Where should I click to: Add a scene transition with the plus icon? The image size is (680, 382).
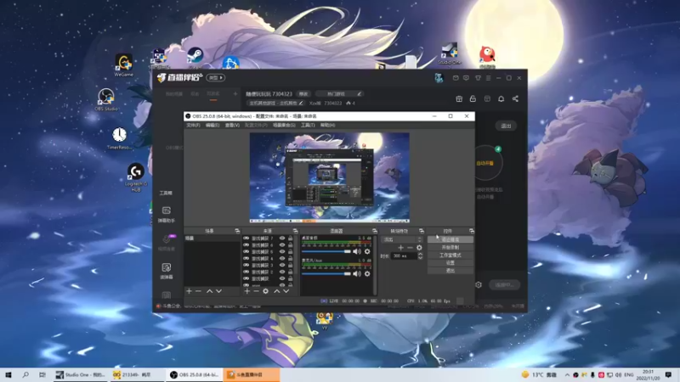coord(400,248)
